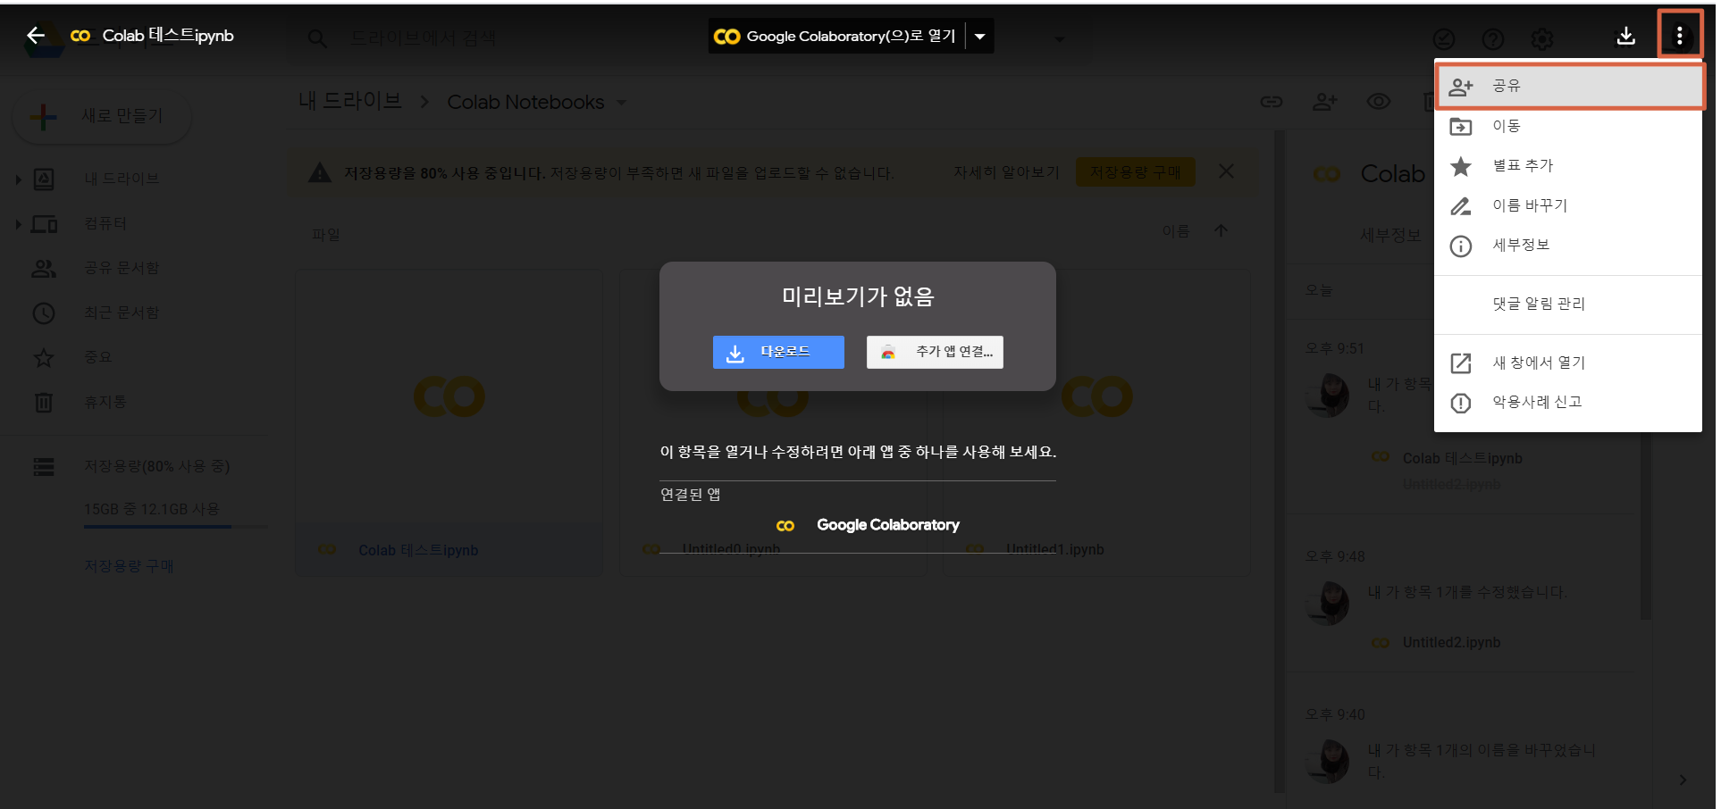Open 휴지통 in the sidebar
Image resolution: width=1721 pixels, height=809 pixels.
pos(105,402)
